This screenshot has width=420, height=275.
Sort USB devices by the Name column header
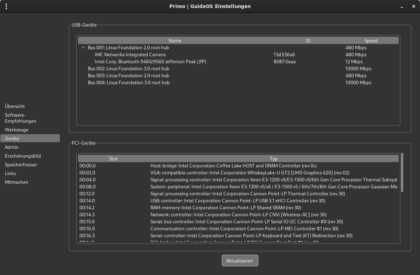click(x=175, y=41)
